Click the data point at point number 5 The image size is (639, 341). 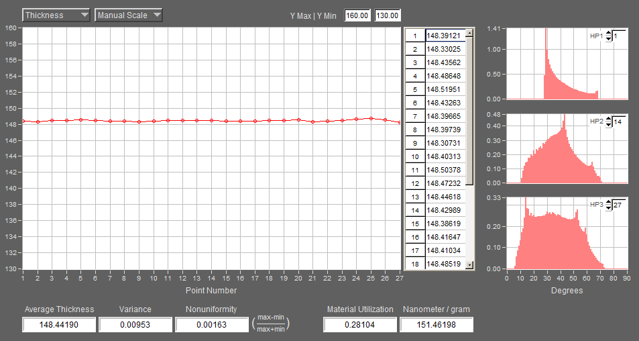coord(80,119)
